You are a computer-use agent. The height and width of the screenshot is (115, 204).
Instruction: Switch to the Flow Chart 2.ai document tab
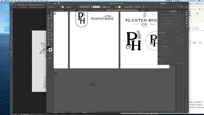click(71, 10)
